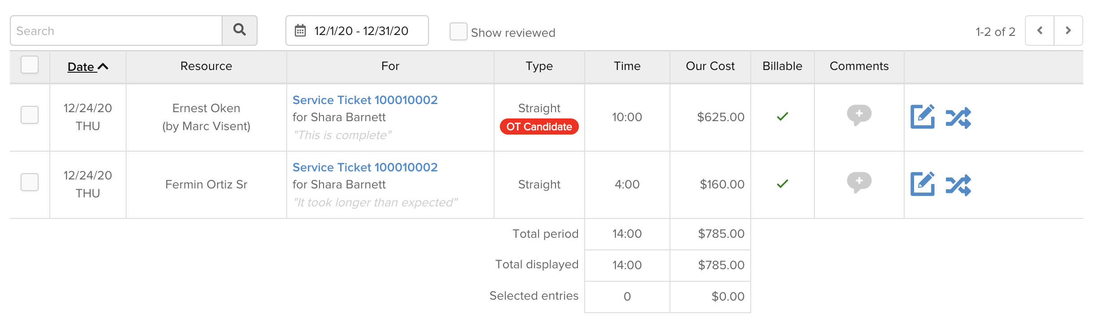Enable the Show reviewed checkbox
This screenshot has height=323, width=1094.
click(x=459, y=32)
